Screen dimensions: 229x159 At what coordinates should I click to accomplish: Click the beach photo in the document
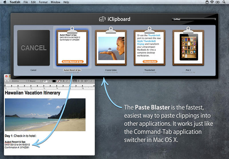pyautogui.click(x=45, y=115)
